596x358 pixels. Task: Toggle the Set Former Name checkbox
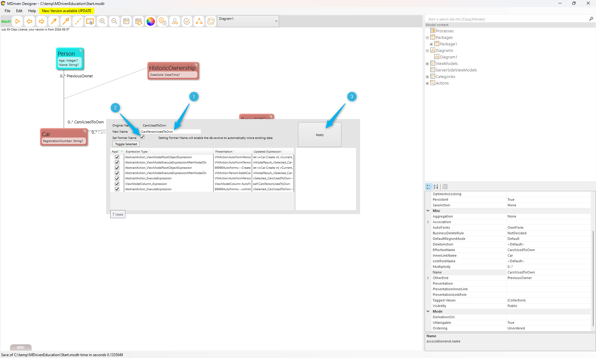[142, 137]
